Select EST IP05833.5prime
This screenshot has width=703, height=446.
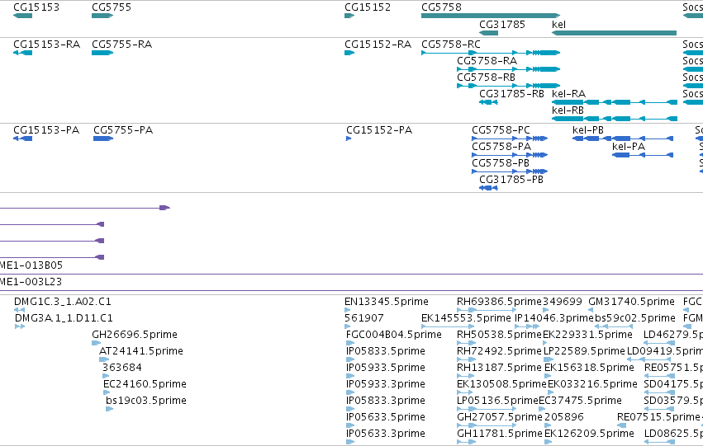click(349, 359)
